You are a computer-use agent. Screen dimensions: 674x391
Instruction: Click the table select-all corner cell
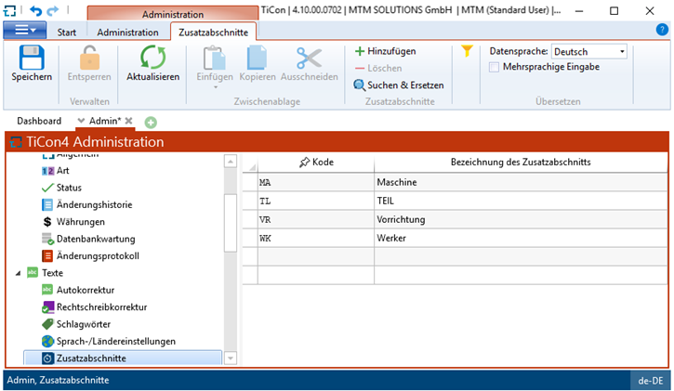(250, 163)
